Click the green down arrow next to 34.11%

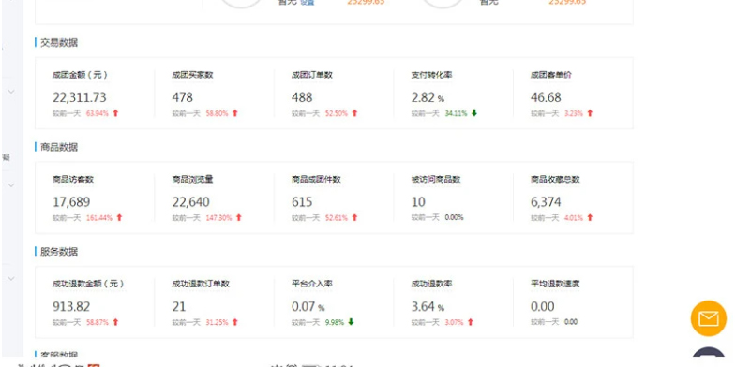474,113
